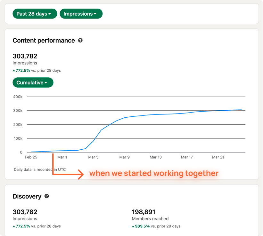Click the Content performance help icon

80,40
